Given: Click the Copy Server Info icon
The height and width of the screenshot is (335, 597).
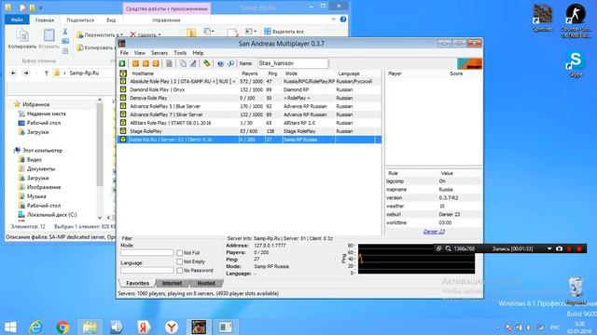Looking at the screenshot, I should click(183, 63).
